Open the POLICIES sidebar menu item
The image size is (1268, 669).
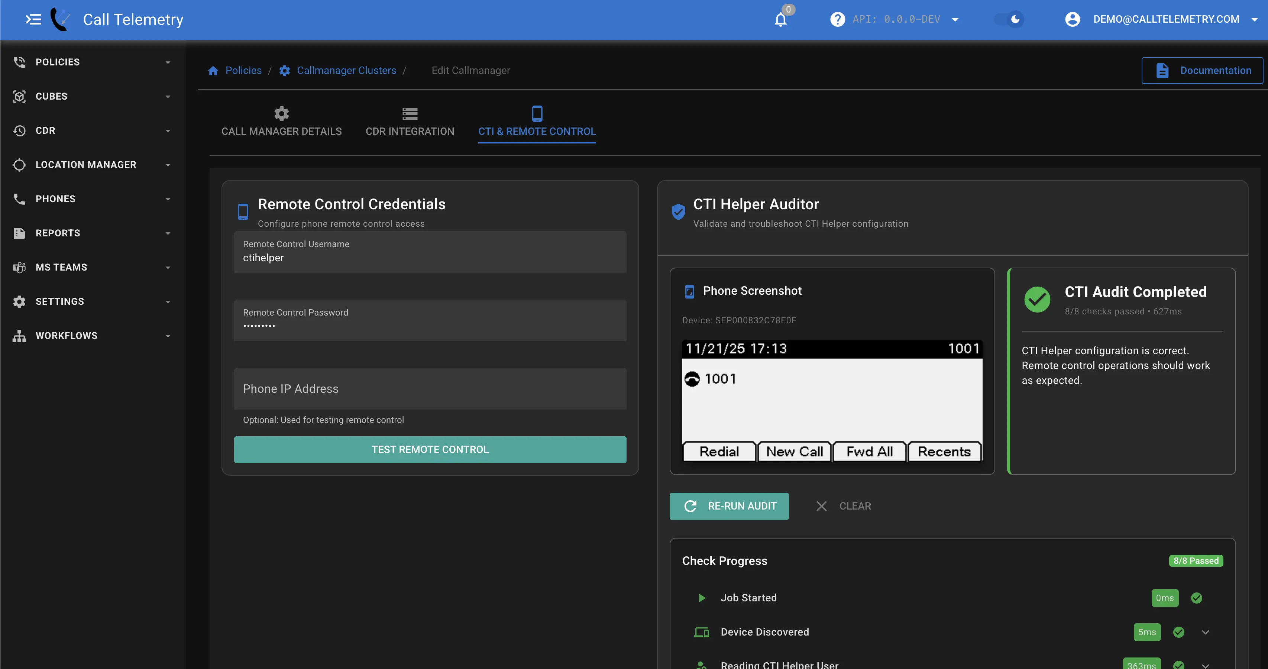point(93,62)
